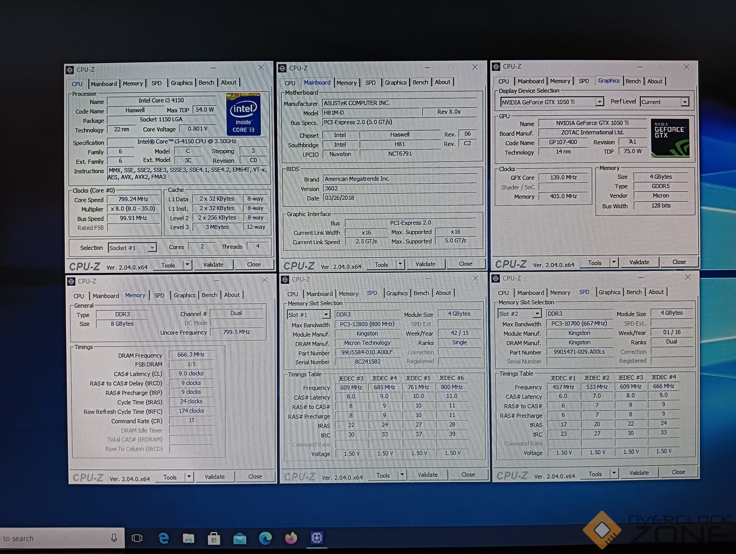Open Microsoft Edge legacy from taskbar

pyautogui.click(x=163, y=538)
